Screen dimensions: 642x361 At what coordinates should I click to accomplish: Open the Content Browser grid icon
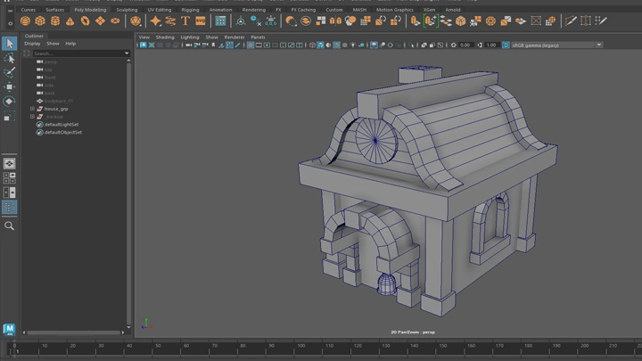[220, 21]
